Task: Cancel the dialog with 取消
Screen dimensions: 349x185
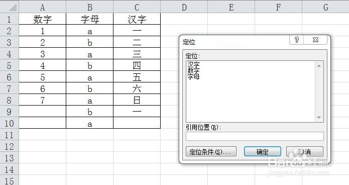Action: coord(304,151)
